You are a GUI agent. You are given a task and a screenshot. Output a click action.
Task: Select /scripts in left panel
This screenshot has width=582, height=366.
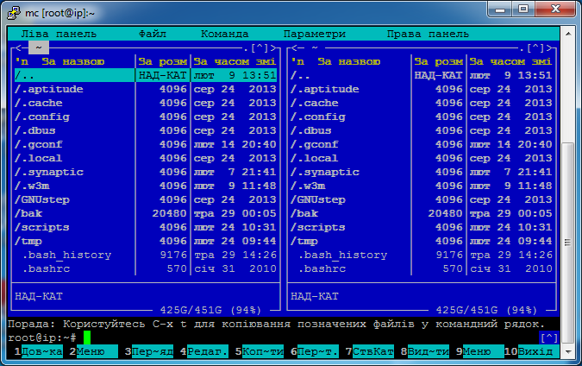click(x=146, y=227)
